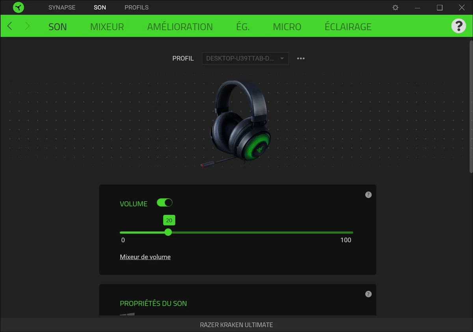This screenshot has width=473, height=332.
Task: Switch to the AMÉLIORATION tab
Action: click(x=180, y=27)
